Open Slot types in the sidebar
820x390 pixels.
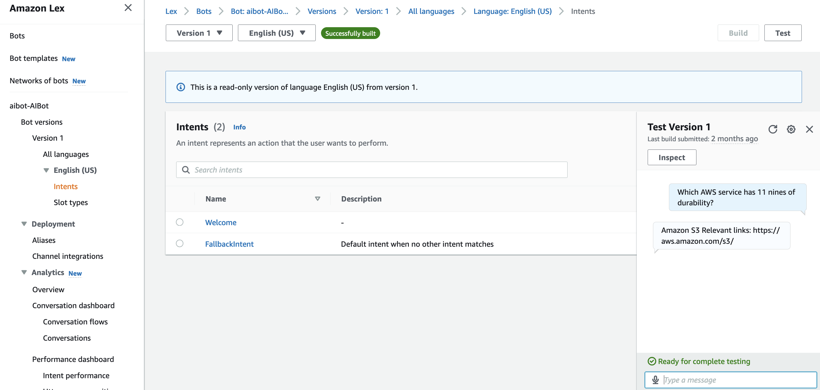click(71, 203)
